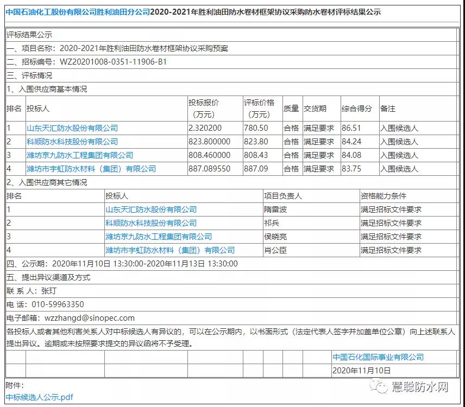This screenshot has height=407, width=465.
Task: Select the score 86.51
Action: (x=351, y=128)
